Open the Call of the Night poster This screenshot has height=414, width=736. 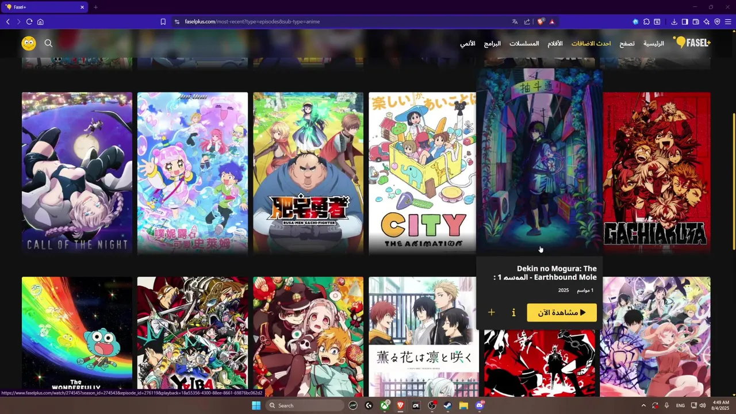point(77,172)
